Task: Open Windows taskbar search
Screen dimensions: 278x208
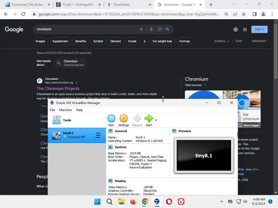Action: click(109, 201)
